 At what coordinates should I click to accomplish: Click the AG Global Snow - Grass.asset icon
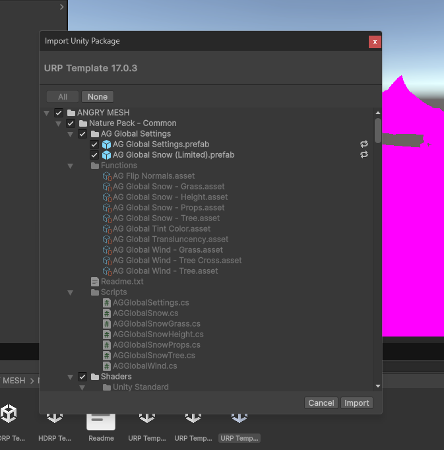pos(107,187)
